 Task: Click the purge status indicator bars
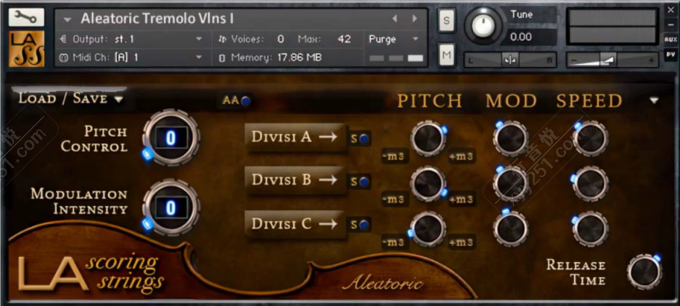point(396,58)
